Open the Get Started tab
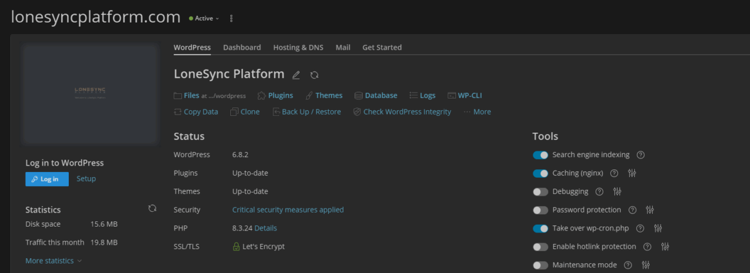This screenshot has width=750, height=273. [382, 48]
